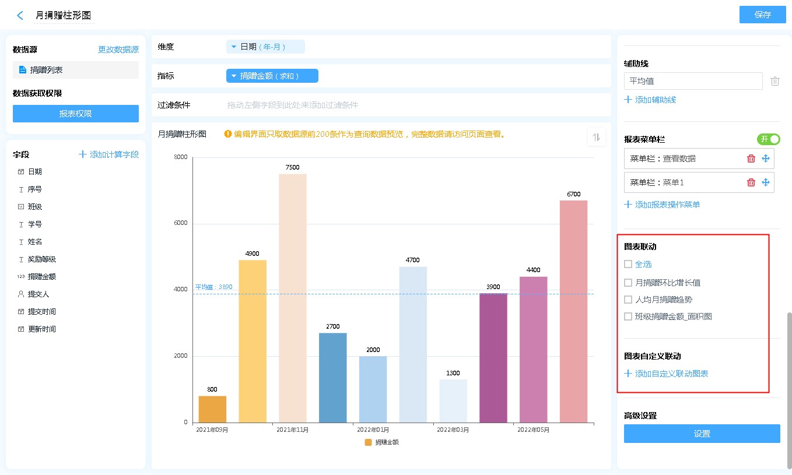Click the 更改数据源 link
The image size is (792, 475).
click(x=118, y=50)
